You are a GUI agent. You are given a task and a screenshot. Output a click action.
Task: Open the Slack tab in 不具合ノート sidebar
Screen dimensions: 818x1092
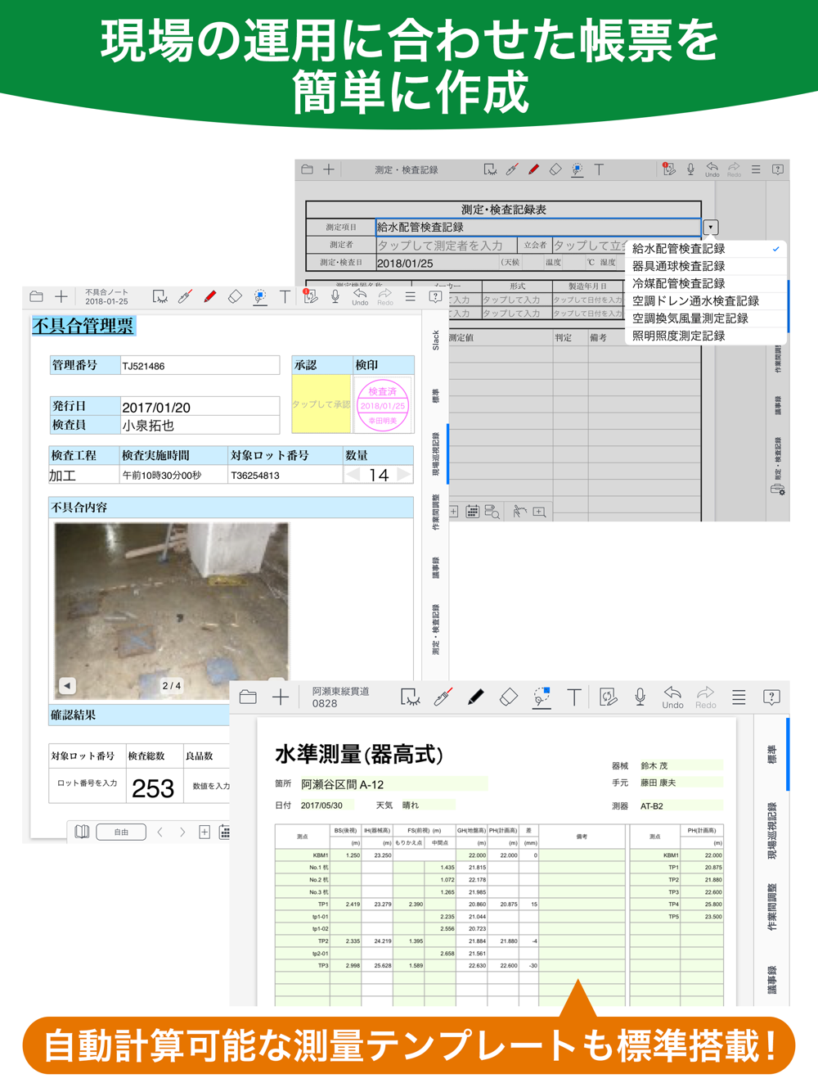point(436,341)
